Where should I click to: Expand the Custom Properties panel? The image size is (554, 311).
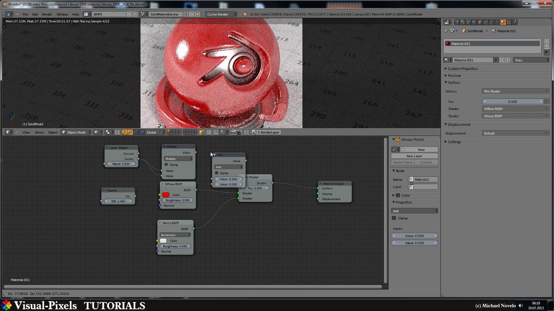[463, 69]
